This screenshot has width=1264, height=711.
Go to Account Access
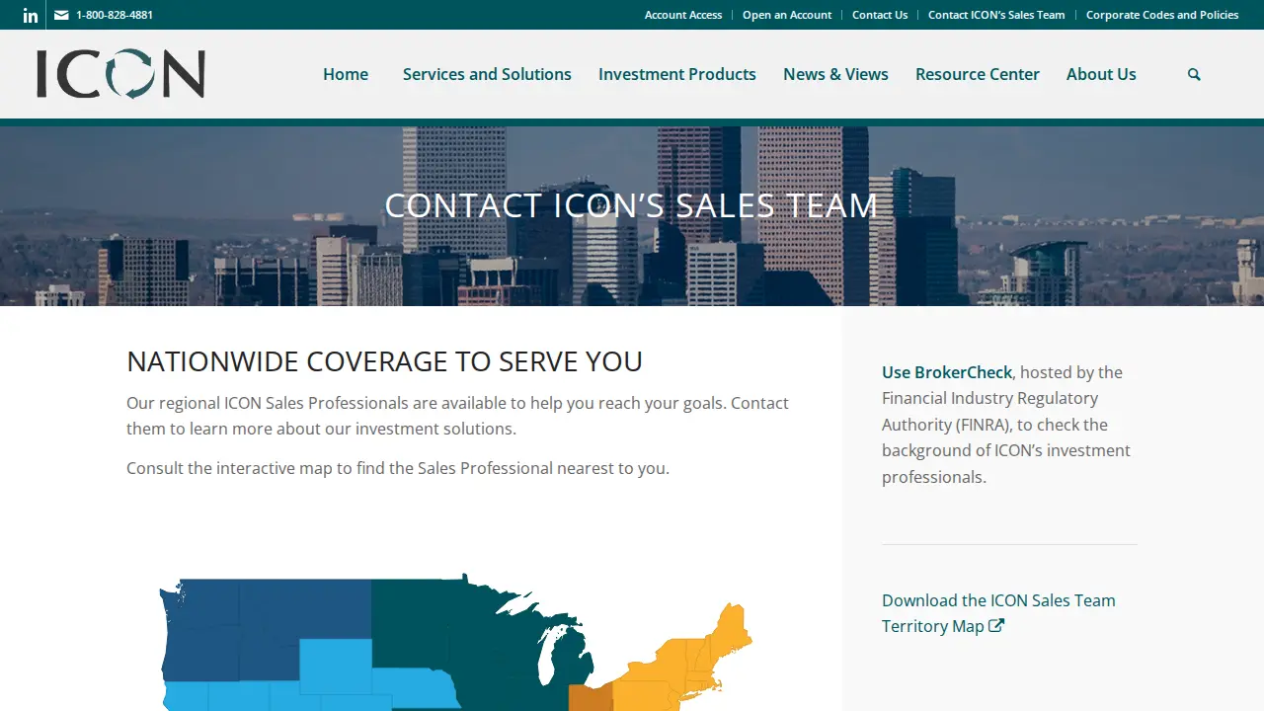pos(683,15)
